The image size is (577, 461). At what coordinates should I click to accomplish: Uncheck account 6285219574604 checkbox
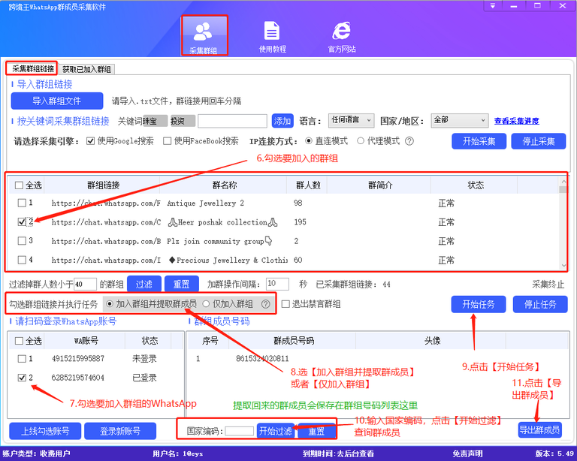pyautogui.click(x=22, y=378)
